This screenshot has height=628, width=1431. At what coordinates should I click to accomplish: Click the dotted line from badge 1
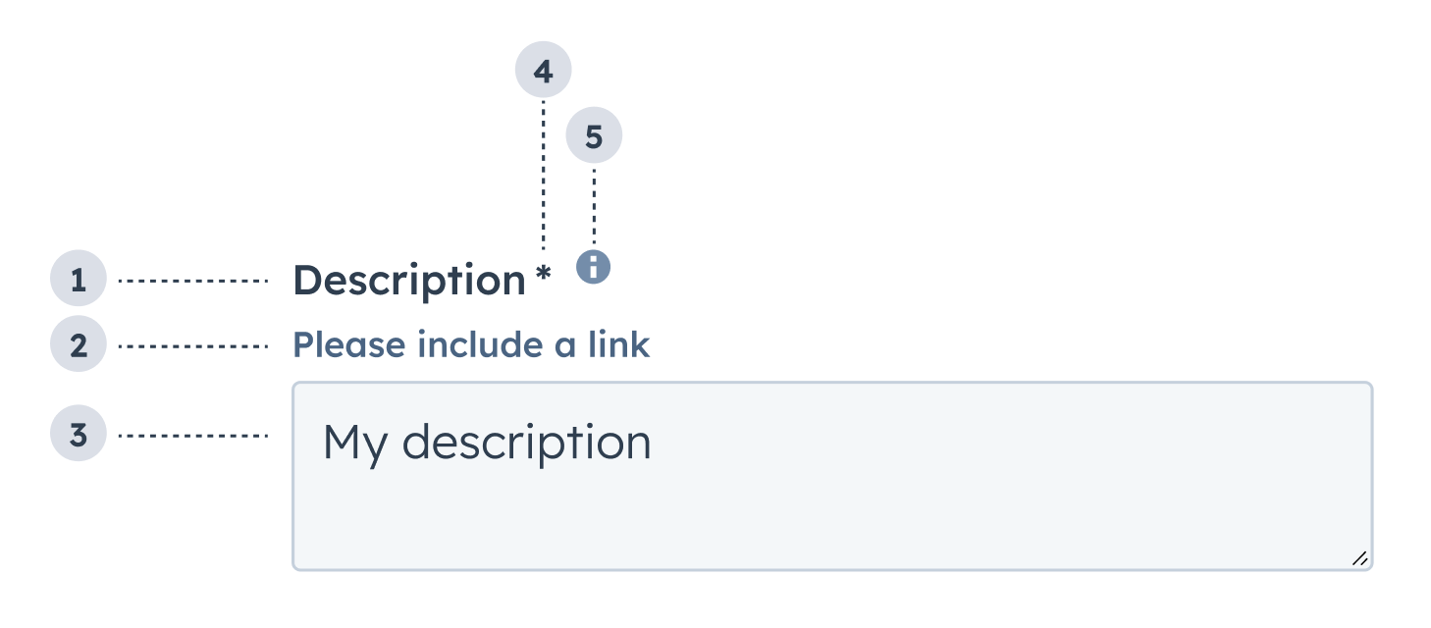193,282
